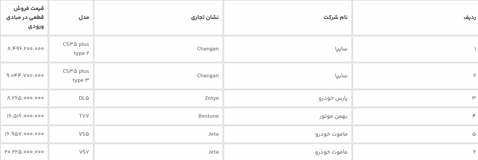Click the مدل column header
This screenshot has width=478, height=160.
pos(84,18)
